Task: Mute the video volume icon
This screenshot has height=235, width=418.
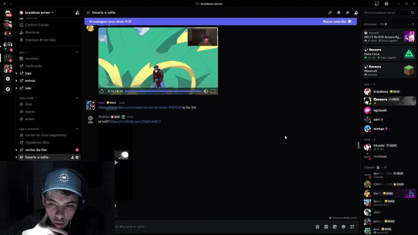Action: pyautogui.click(x=206, y=91)
